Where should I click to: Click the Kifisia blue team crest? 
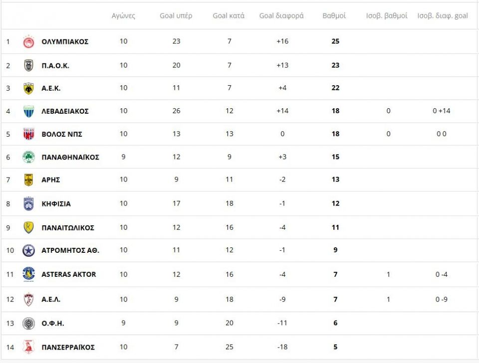pos(29,203)
